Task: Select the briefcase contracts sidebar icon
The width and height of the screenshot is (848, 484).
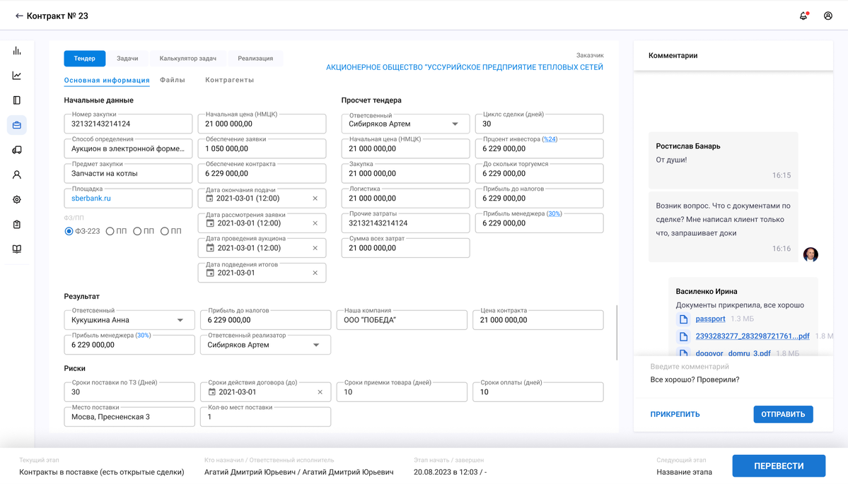Action: 17,125
